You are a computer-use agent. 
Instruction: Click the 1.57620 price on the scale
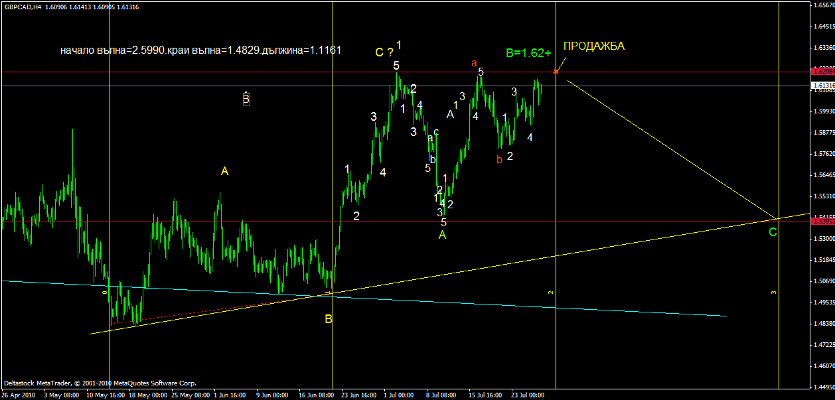(824, 154)
